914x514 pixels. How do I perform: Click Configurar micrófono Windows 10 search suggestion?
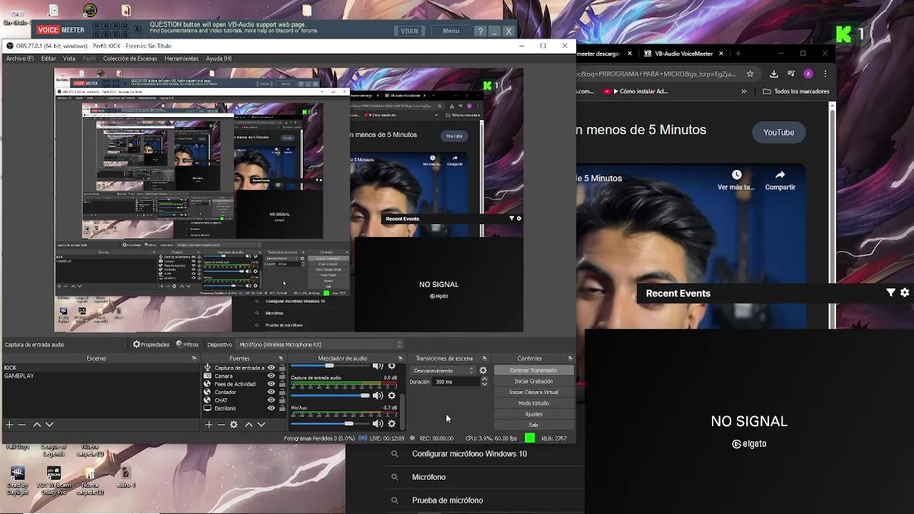tap(469, 454)
